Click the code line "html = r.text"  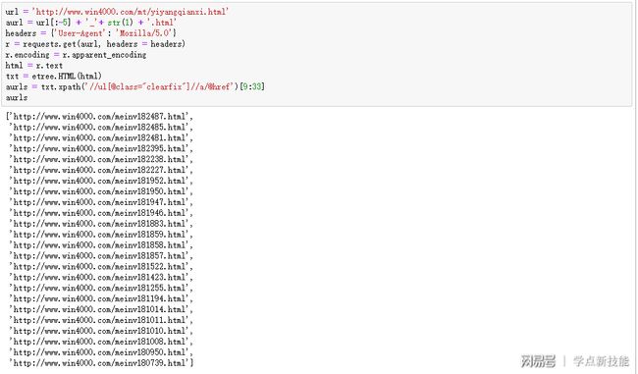pyautogui.click(x=33, y=65)
